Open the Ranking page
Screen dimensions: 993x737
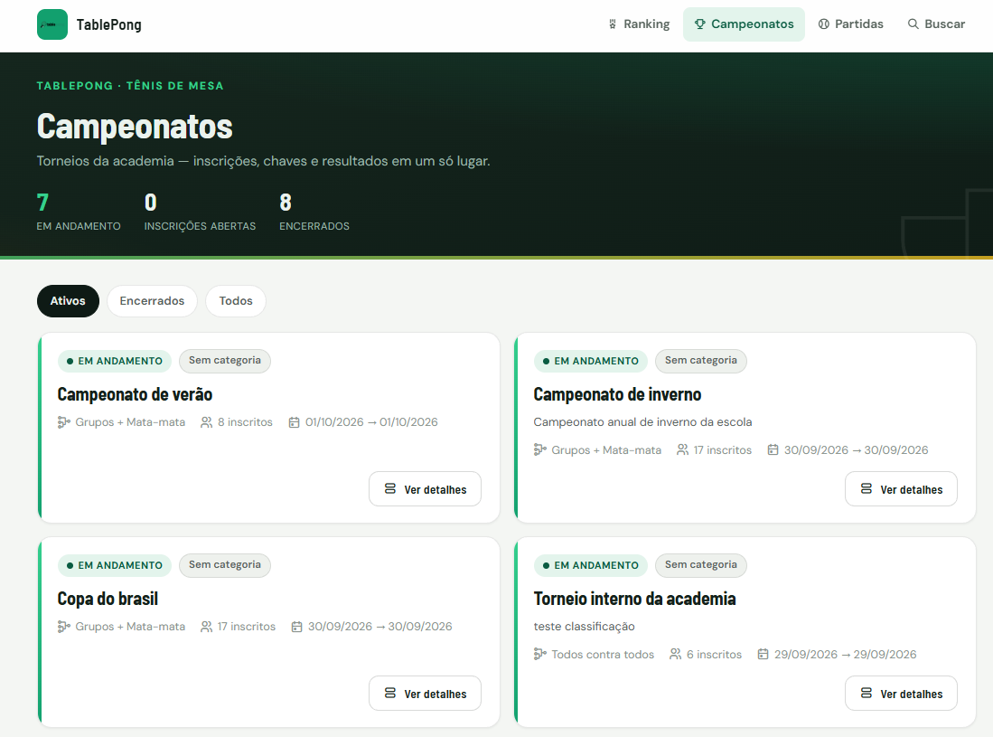638,24
